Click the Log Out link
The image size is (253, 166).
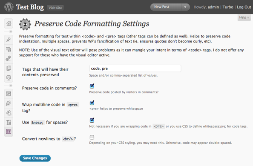pos(244,7)
